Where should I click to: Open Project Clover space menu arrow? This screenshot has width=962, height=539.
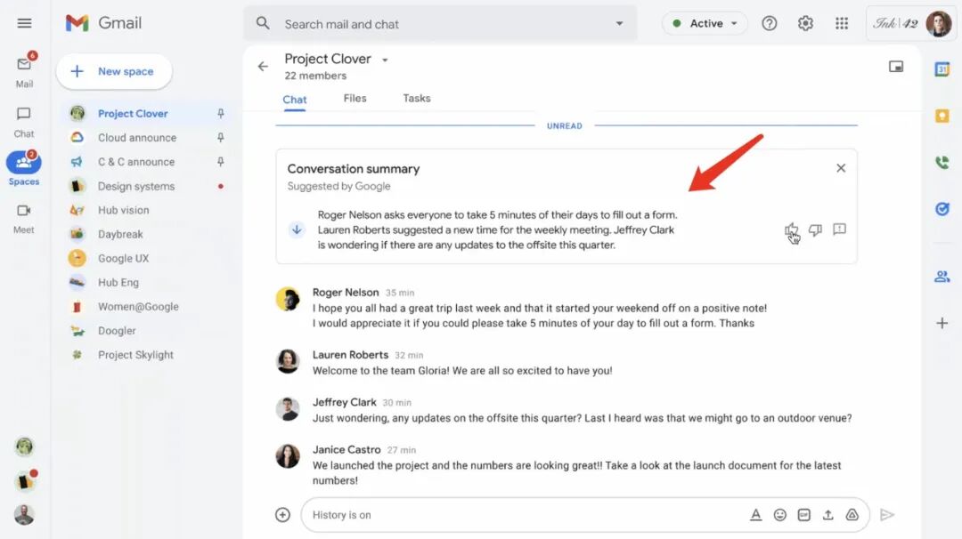click(386, 60)
